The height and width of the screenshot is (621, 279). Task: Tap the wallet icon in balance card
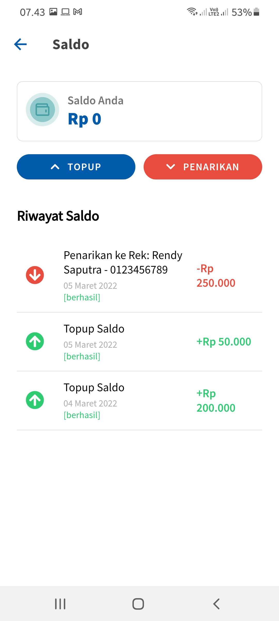pyautogui.click(x=42, y=110)
